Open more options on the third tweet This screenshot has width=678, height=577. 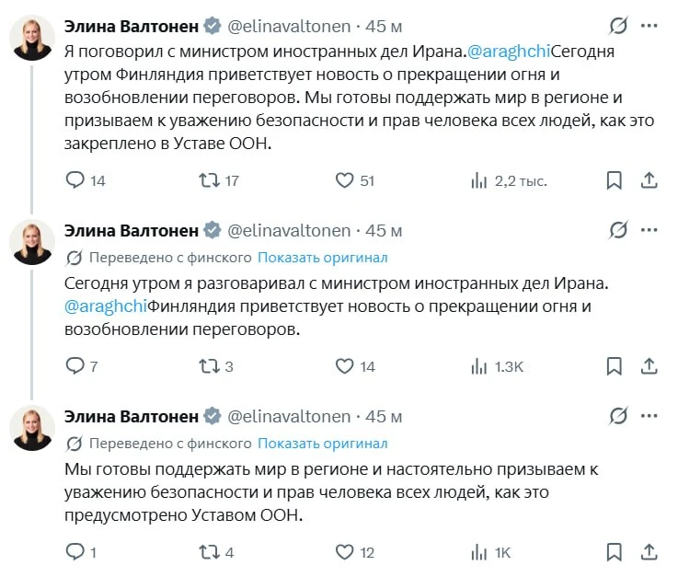[x=649, y=416]
